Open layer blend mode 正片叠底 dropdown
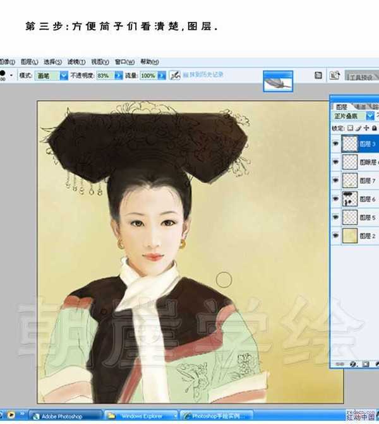Viewport: 379px width, 424px height. 370,116
